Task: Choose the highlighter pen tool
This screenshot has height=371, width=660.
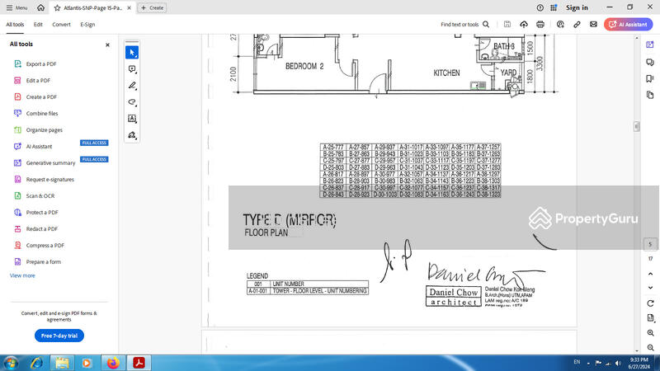Action: pos(132,86)
